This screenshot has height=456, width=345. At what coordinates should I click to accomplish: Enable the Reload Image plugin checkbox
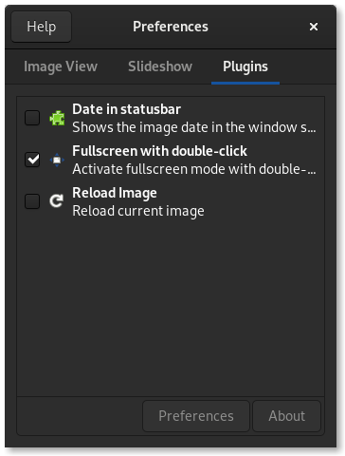pyautogui.click(x=32, y=201)
